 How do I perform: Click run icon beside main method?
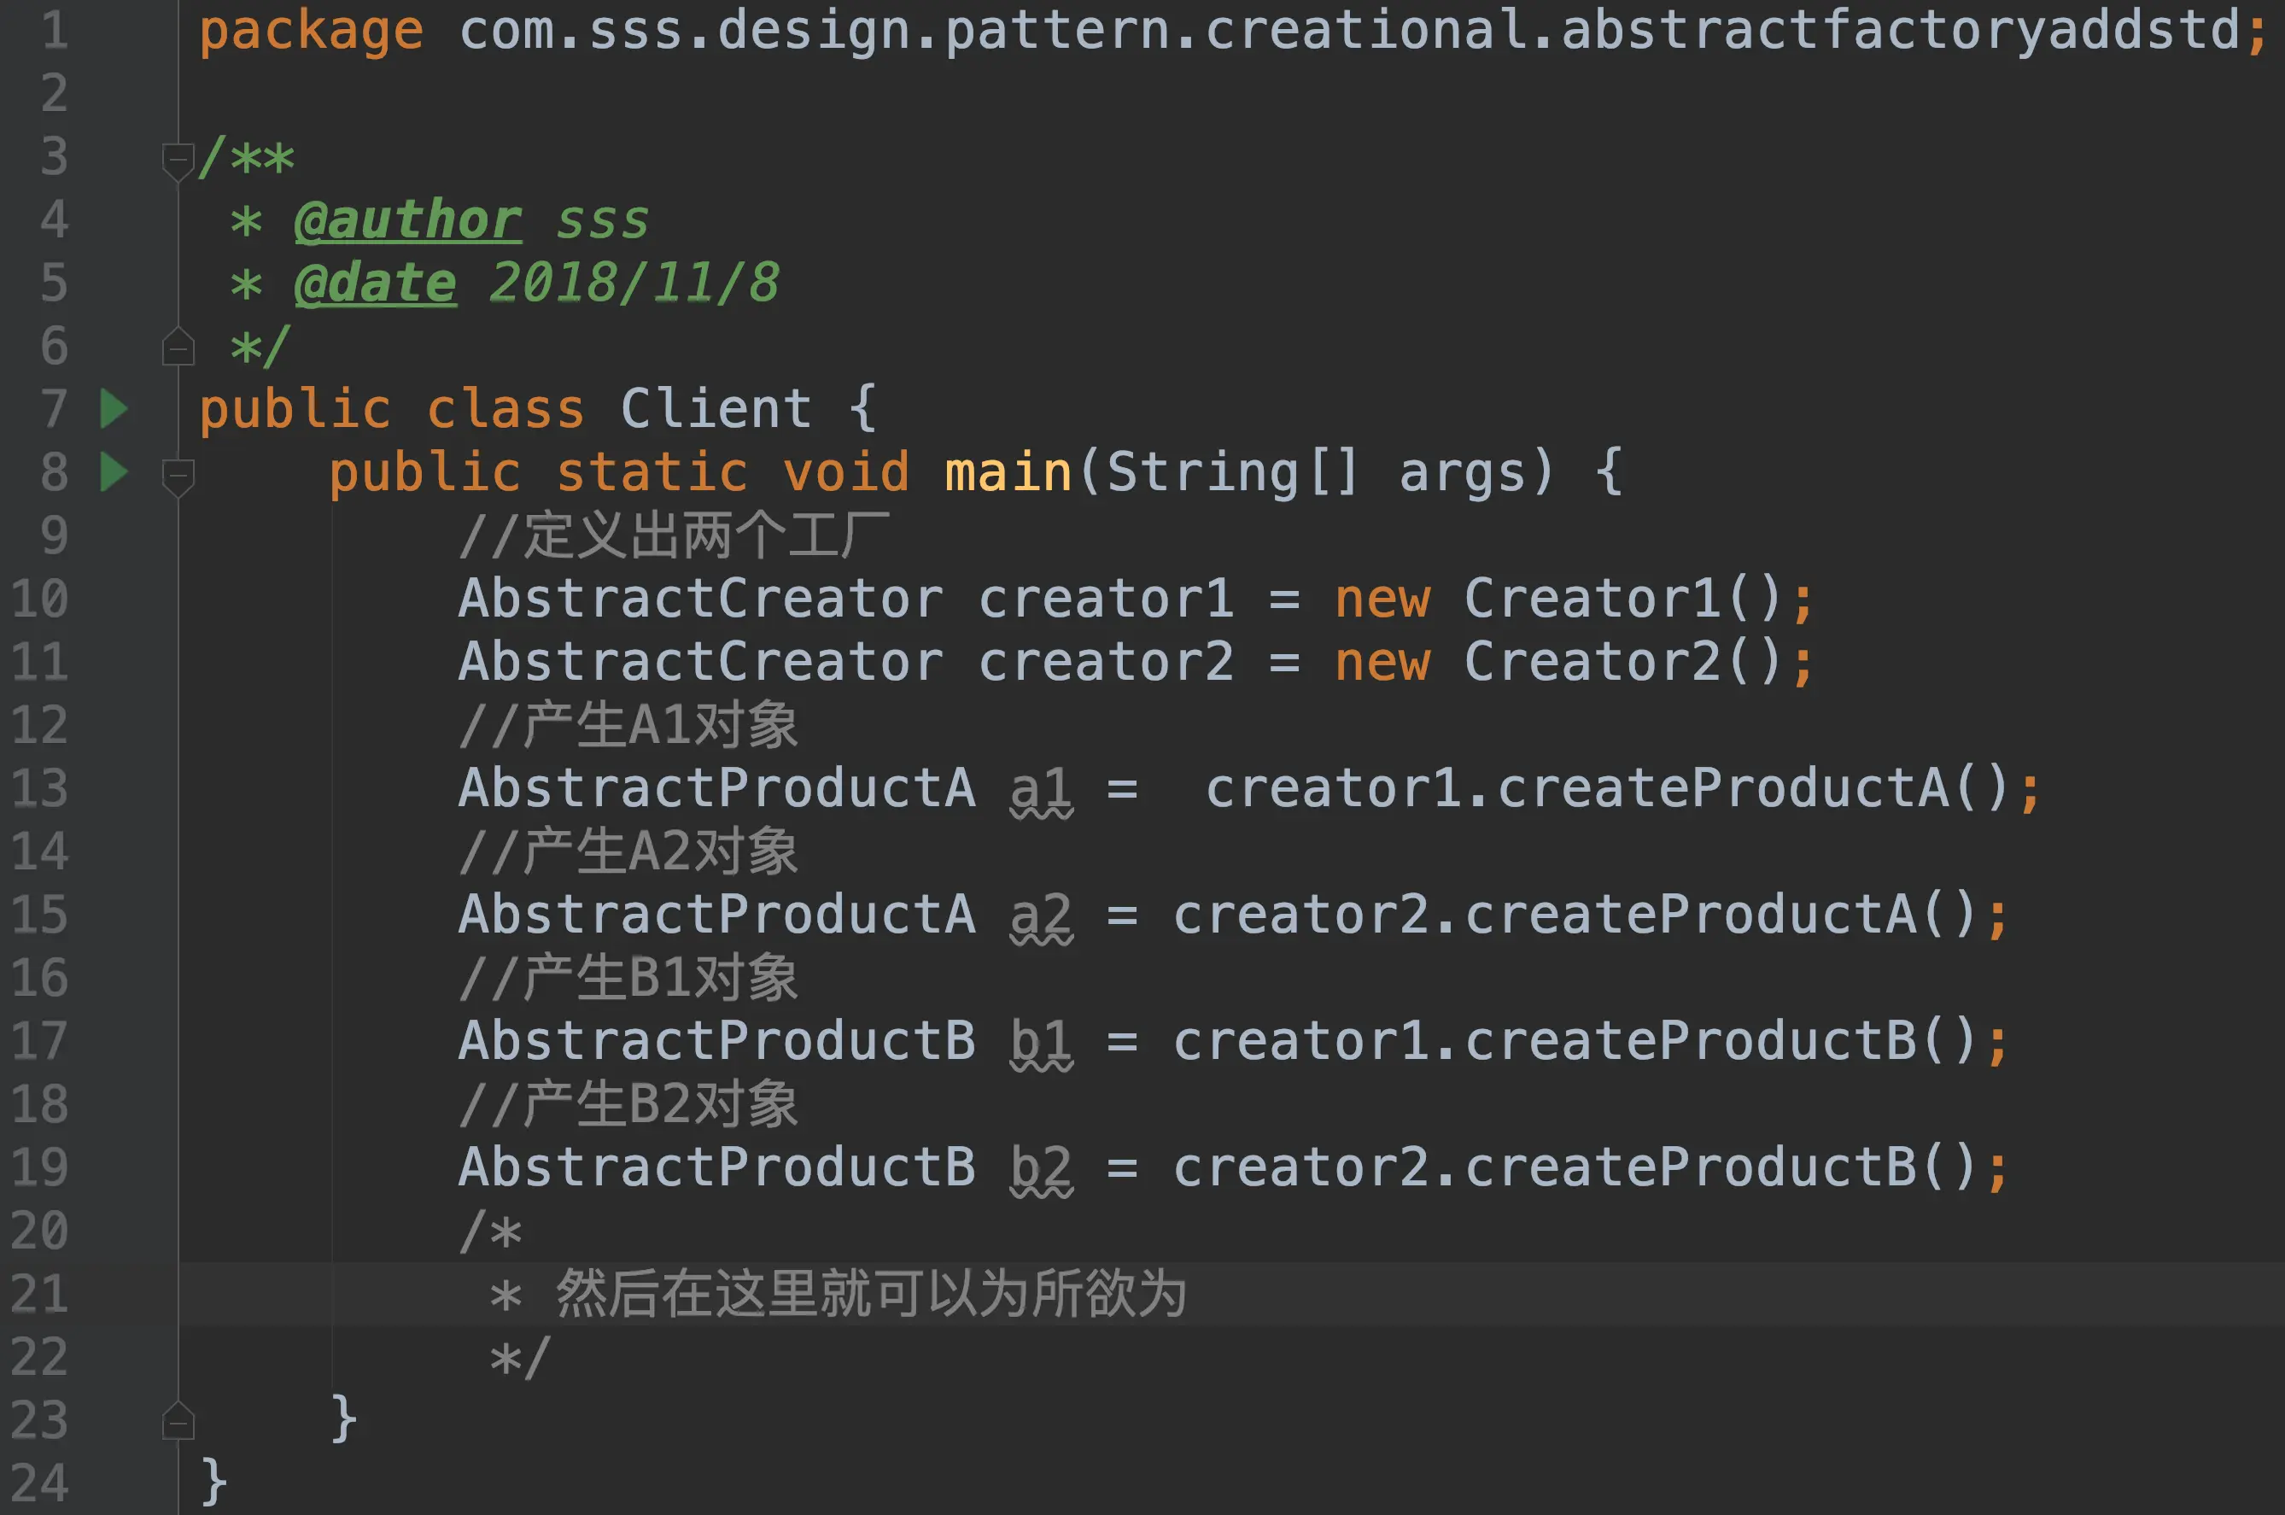[x=114, y=471]
